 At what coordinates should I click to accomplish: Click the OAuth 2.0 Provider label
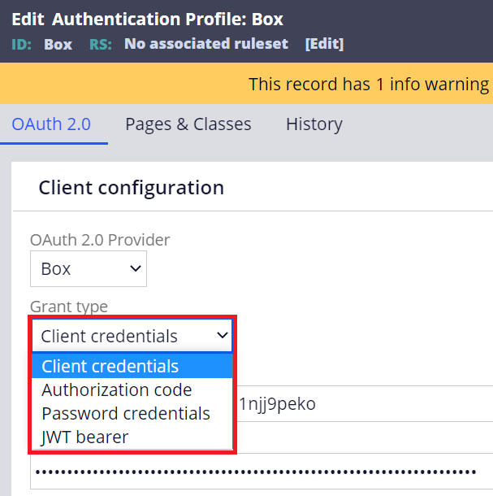(x=100, y=240)
